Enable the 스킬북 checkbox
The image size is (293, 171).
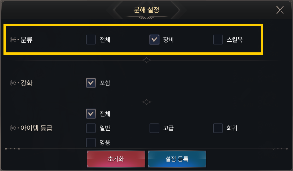point(218,40)
